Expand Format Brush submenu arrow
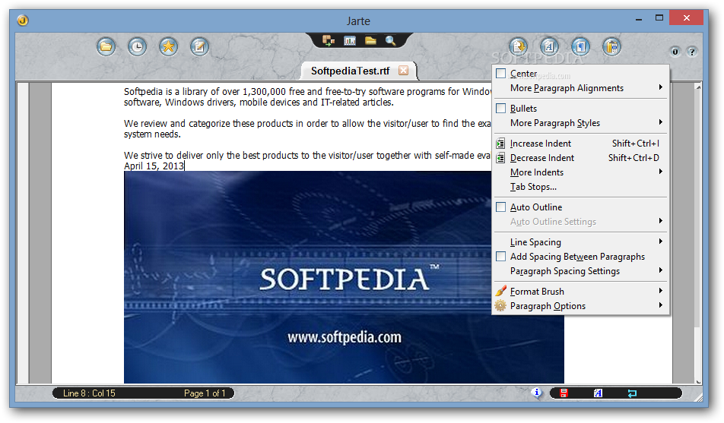 661,291
